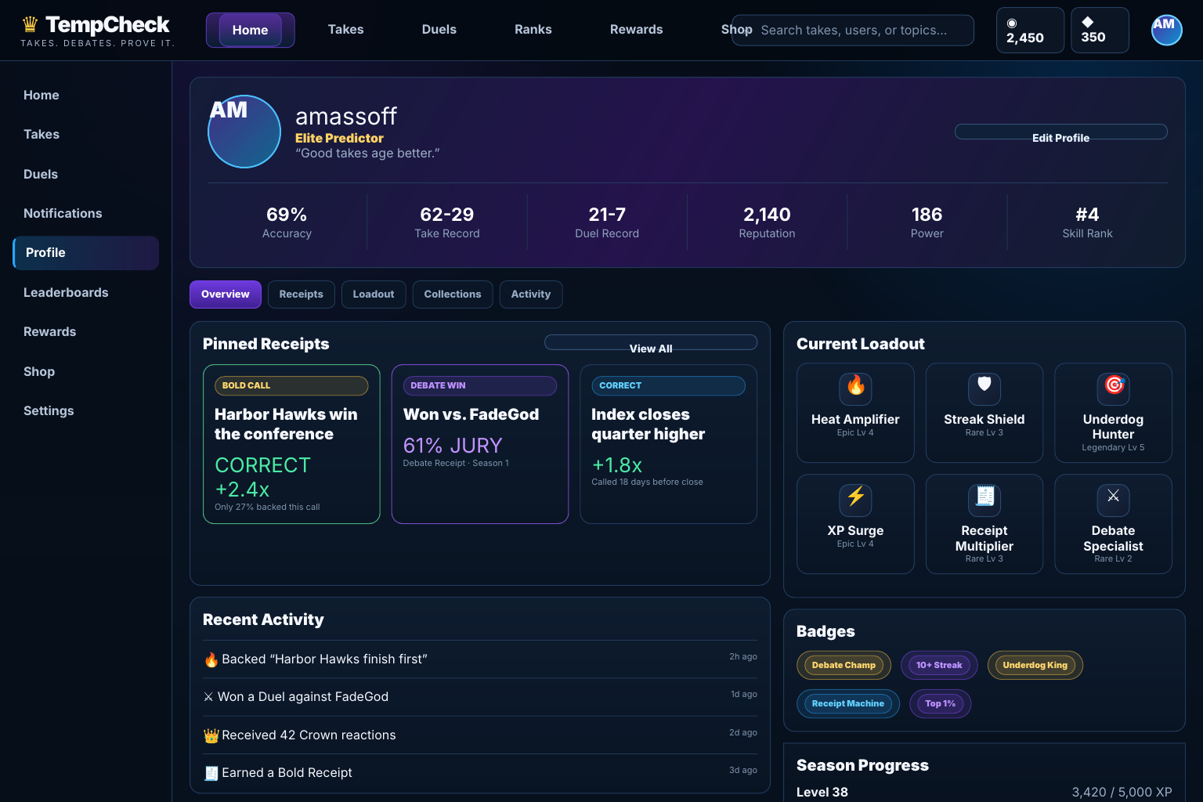Open Duels in the top navigation

[x=439, y=30]
